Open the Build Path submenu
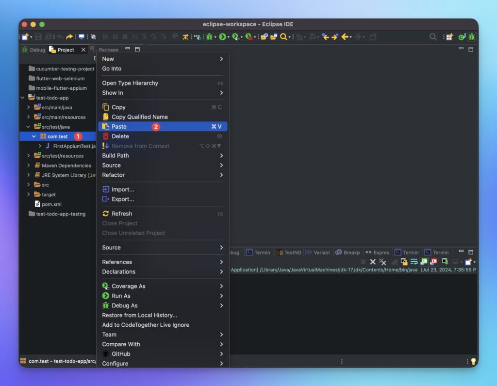This screenshot has height=386, width=497. click(x=162, y=155)
